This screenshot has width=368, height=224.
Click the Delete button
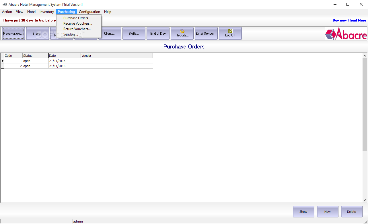(352, 212)
